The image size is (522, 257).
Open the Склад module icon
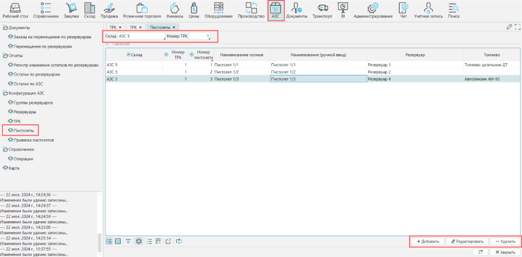coord(89,10)
